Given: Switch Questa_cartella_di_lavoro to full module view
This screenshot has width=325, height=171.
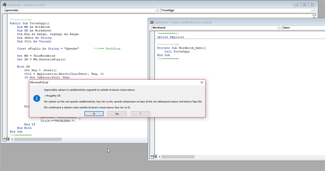Looking at the screenshot, I should coord(155,156).
